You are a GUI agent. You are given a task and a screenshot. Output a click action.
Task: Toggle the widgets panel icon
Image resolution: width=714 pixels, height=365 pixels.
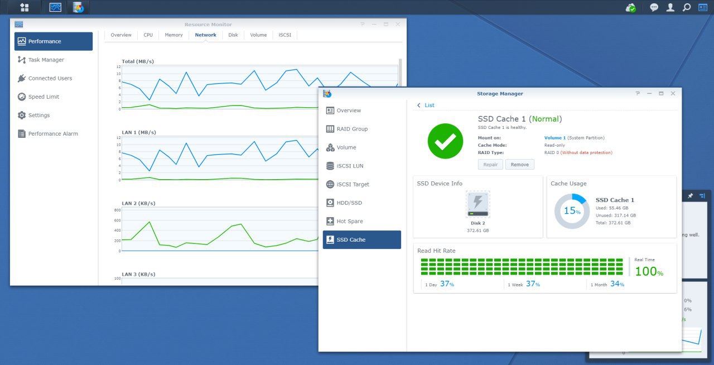tap(702, 7)
